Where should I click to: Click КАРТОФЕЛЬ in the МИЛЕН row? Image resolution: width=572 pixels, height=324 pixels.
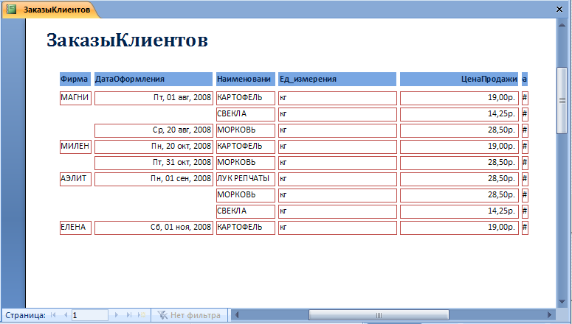(x=246, y=147)
